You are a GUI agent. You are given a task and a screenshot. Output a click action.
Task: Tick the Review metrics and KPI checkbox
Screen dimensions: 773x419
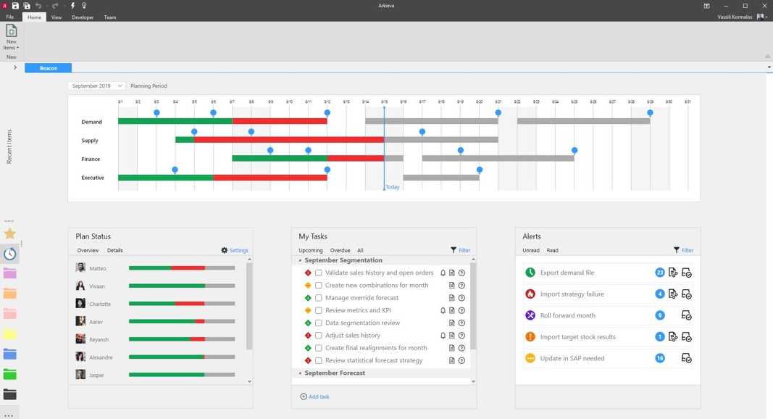pos(318,310)
